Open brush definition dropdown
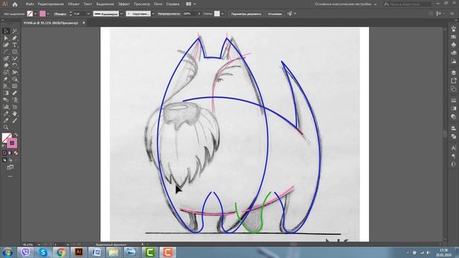Screen dimensions: 459x258 (x=153, y=14)
